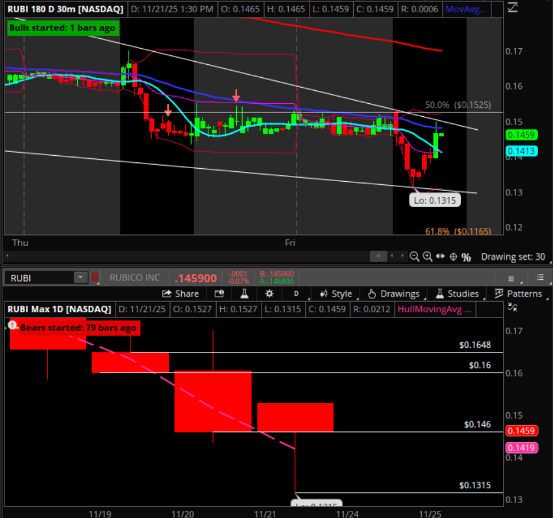
Task: Open chart settings gear icon
Action: pyautogui.click(x=269, y=293)
